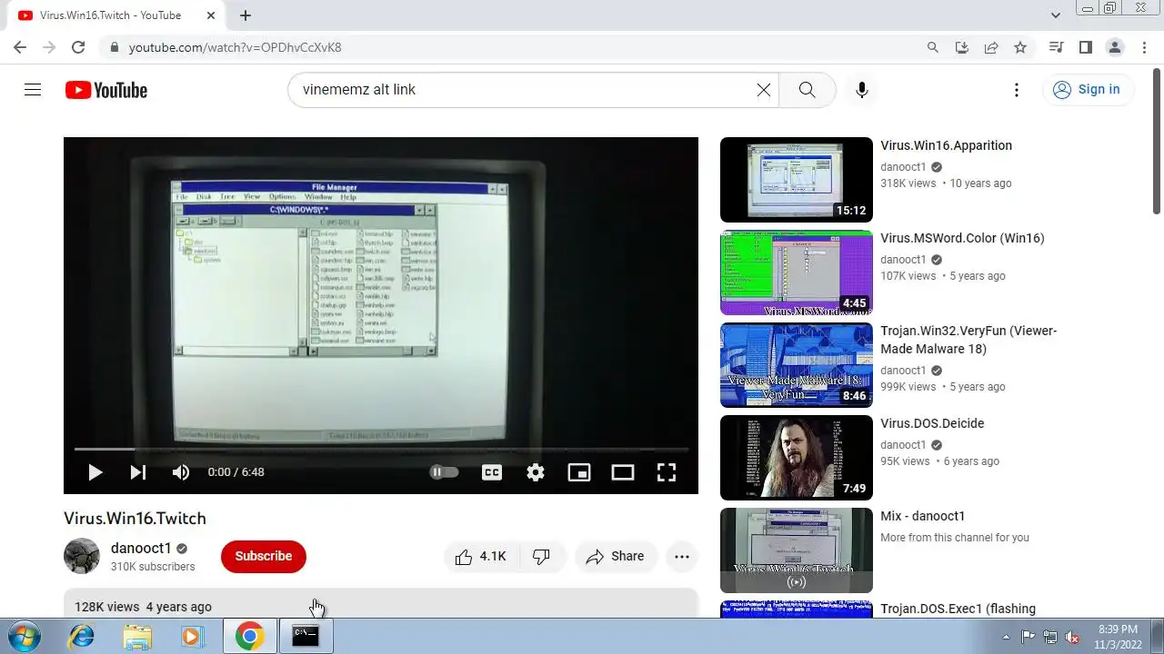The image size is (1164, 654).
Task: Open Trojan.Win32.VeryFun video thumbnail
Action: coord(797,365)
